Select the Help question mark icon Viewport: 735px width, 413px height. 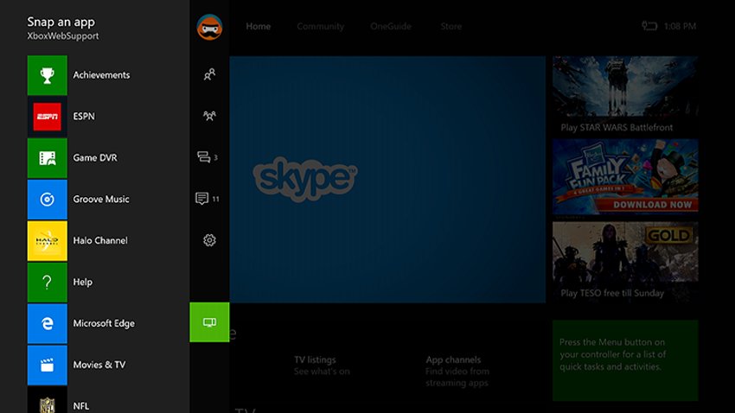tap(47, 283)
